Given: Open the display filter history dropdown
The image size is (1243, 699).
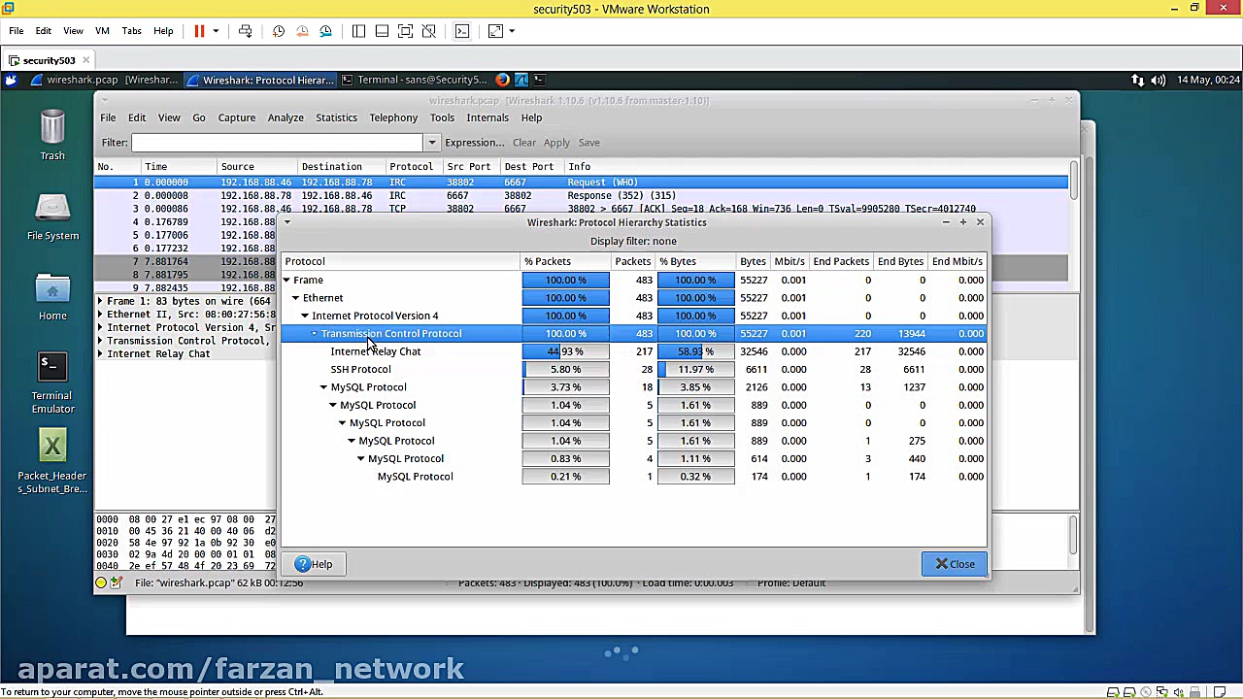Looking at the screenshot, I should [x=431, y=144].
